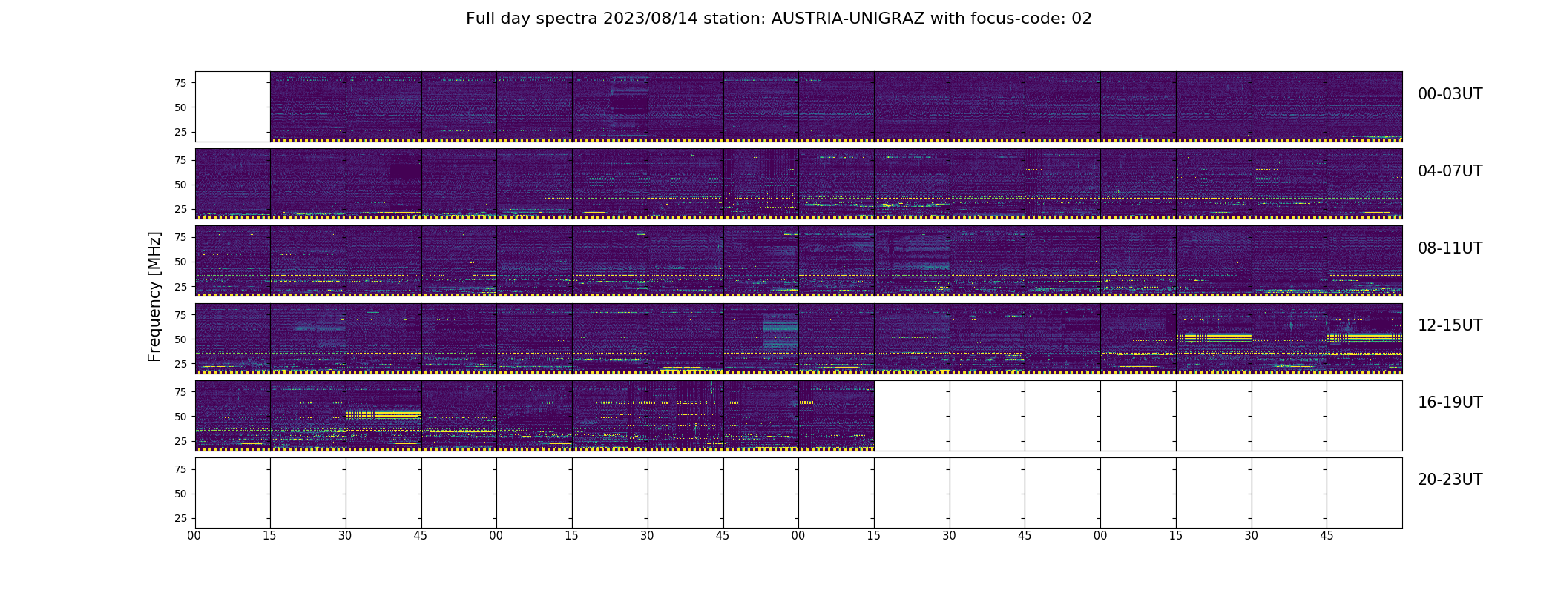Click the 75 tick label of 04-07UT row

[x=180, y=160]
